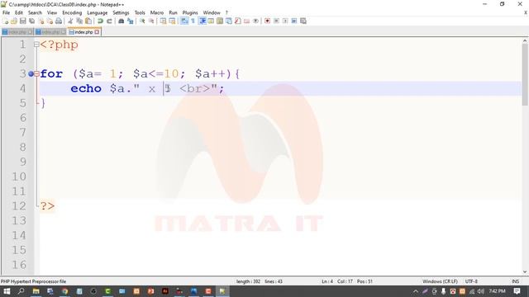
Task: Toggle the Function List panel icon
Action: click(x=238, y=21)
